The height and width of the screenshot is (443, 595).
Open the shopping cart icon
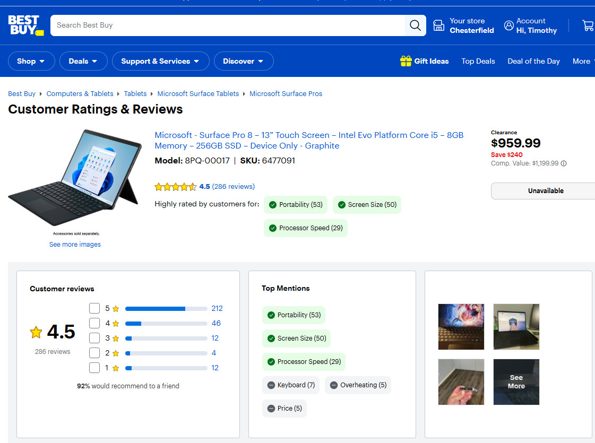(588, 25)
